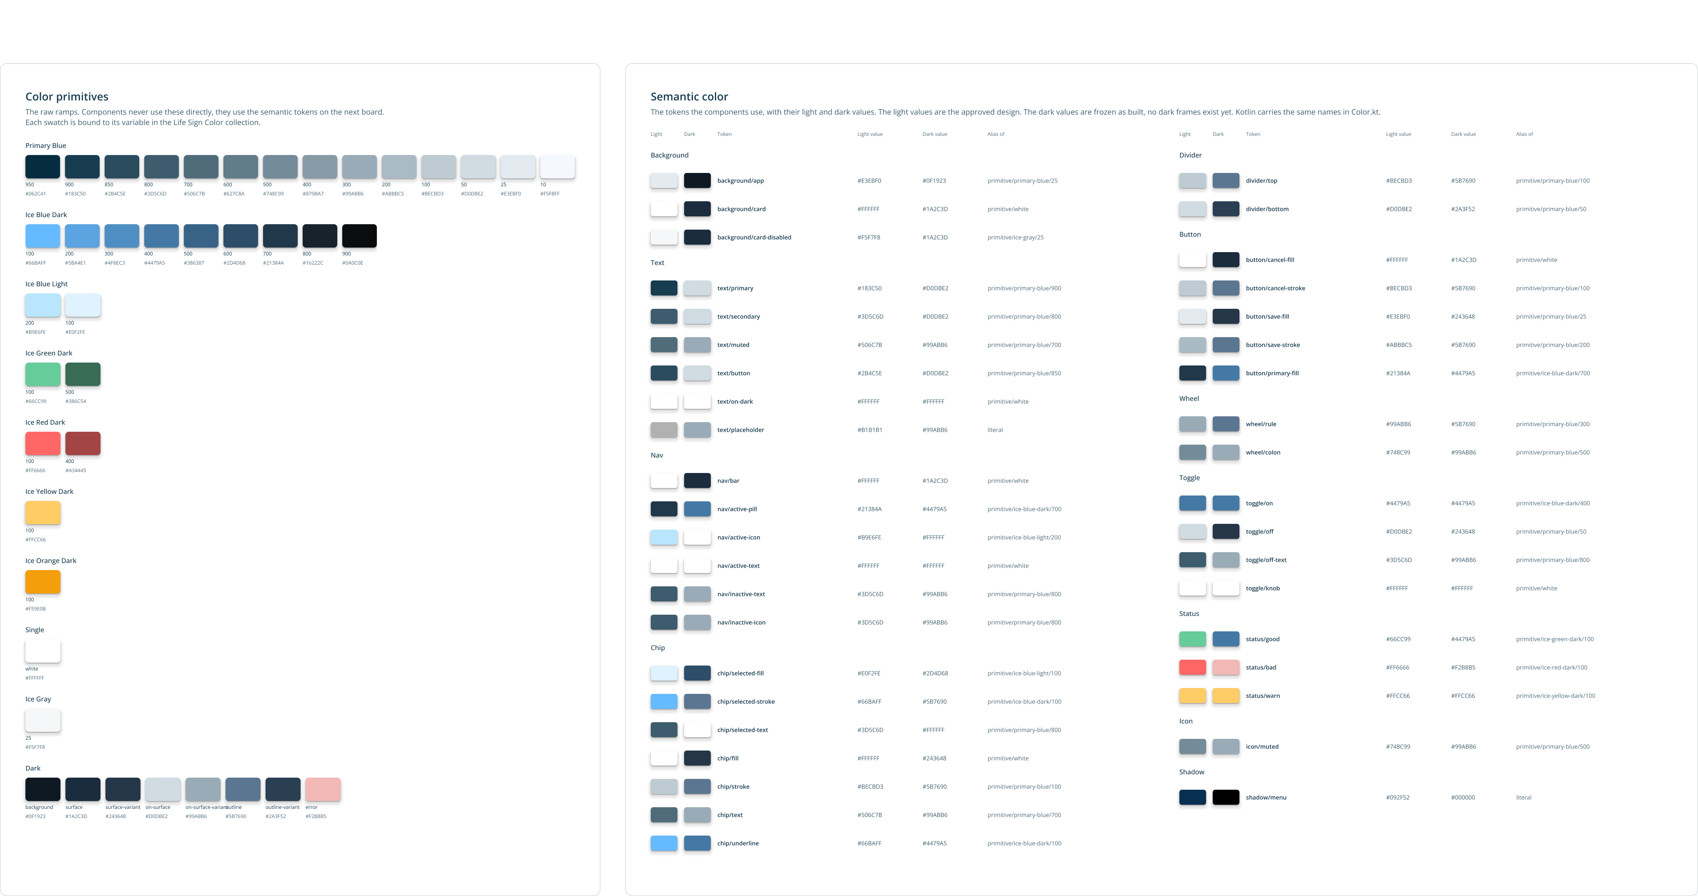Screen dimensions: 1698x896
Task: Click the button/save-stroke token label
Action: (1273, 345)
